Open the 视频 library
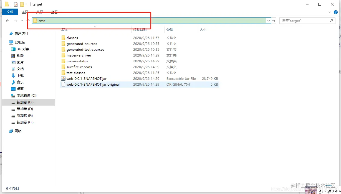 click(20, 55)
